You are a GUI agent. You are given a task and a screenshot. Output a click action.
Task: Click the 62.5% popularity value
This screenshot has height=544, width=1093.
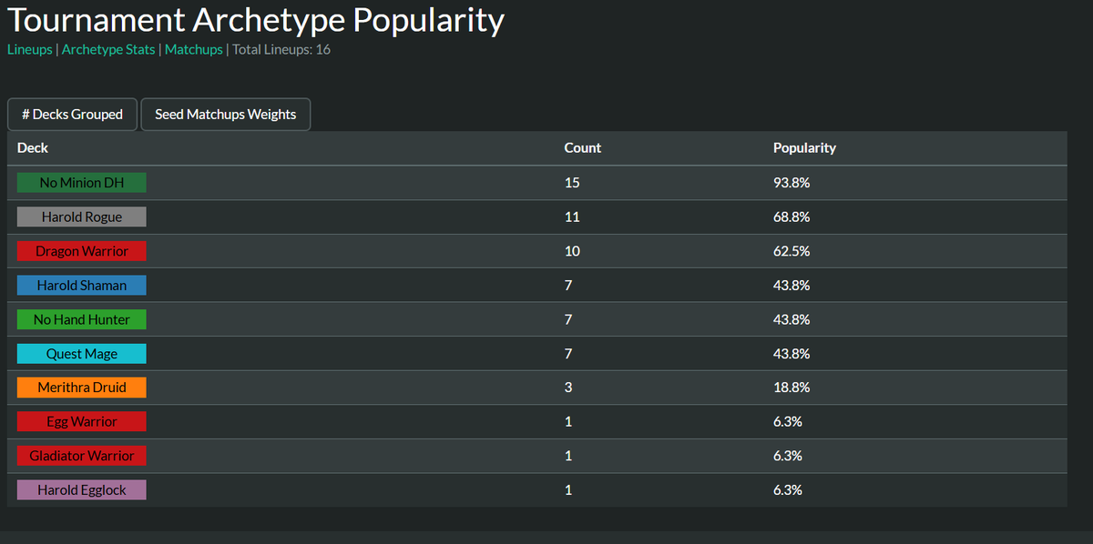pos(792,251)
